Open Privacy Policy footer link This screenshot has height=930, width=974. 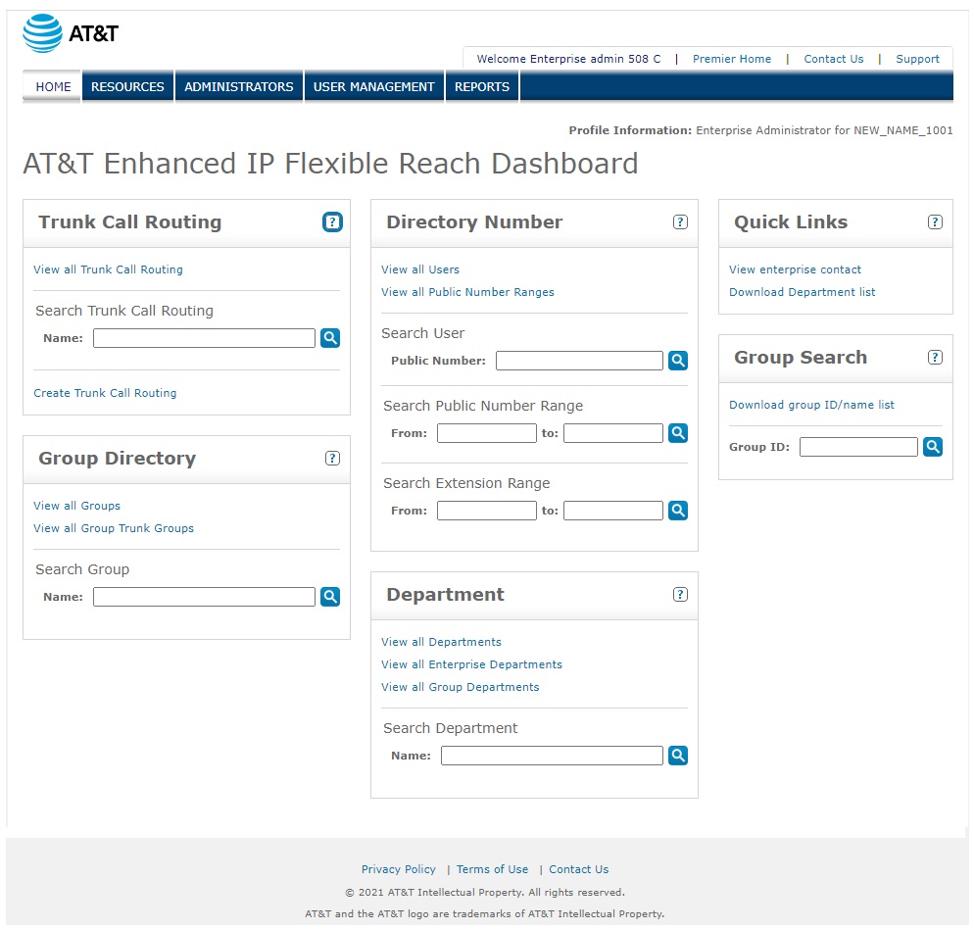pyautogui.click(x=399, y=870)
